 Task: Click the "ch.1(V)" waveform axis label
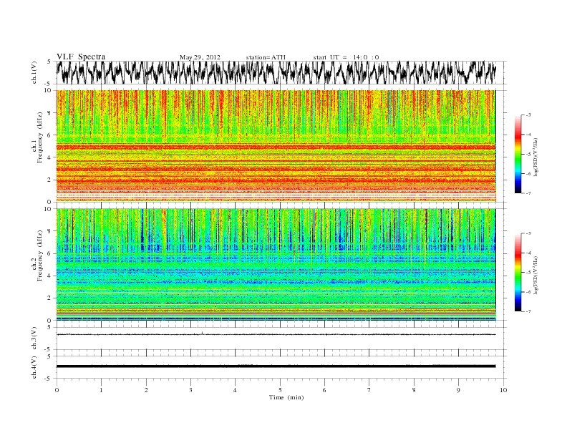click(x=34, y=72)
